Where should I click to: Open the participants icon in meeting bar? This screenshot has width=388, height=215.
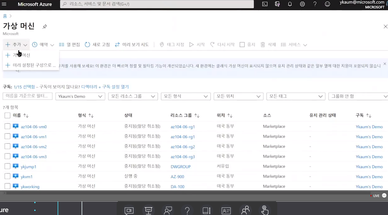245,210
